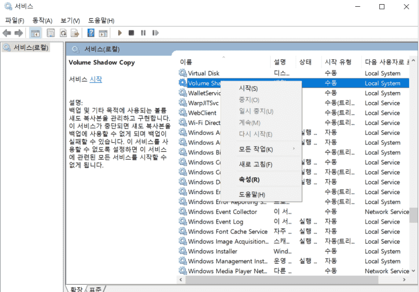Select the Windows Image Acquisition row
This screenshot has height=292, width=419.
tap(293, 241)
